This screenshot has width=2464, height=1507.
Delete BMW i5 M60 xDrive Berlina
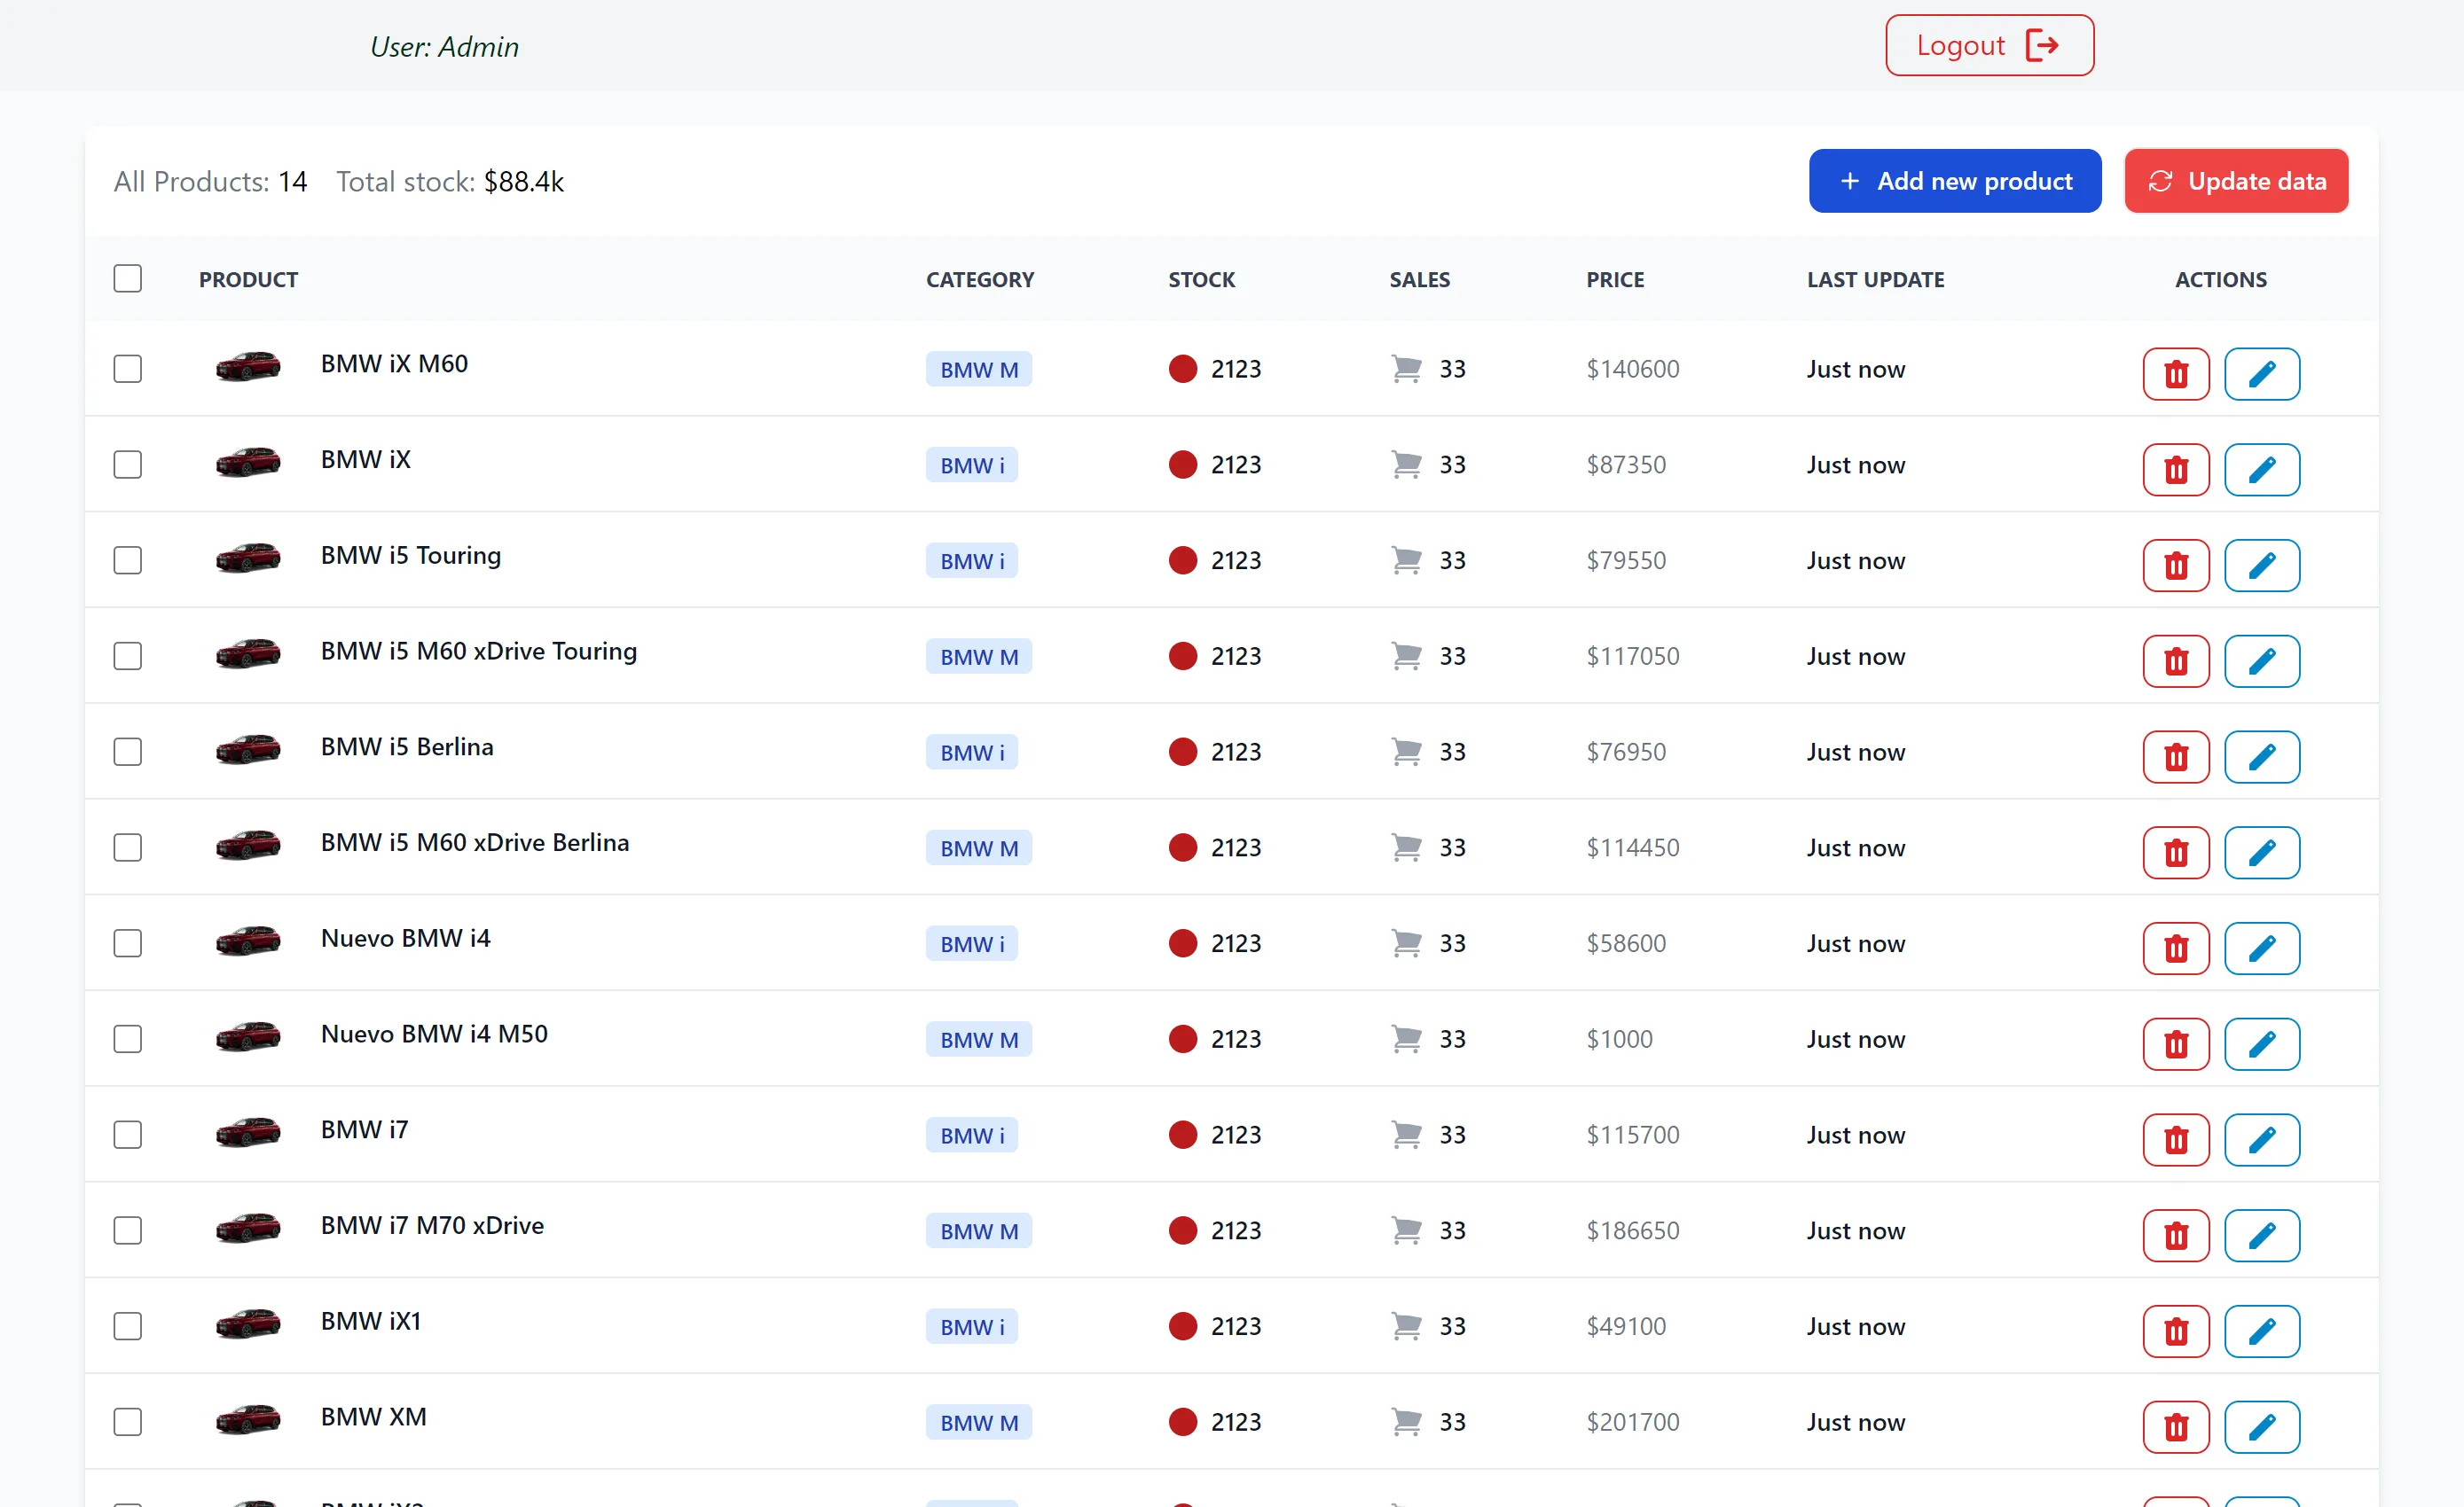click(x=2176, y=854)
